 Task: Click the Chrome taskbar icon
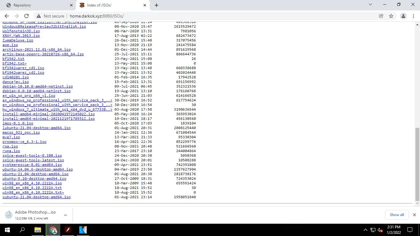click(x=53, y=230)
